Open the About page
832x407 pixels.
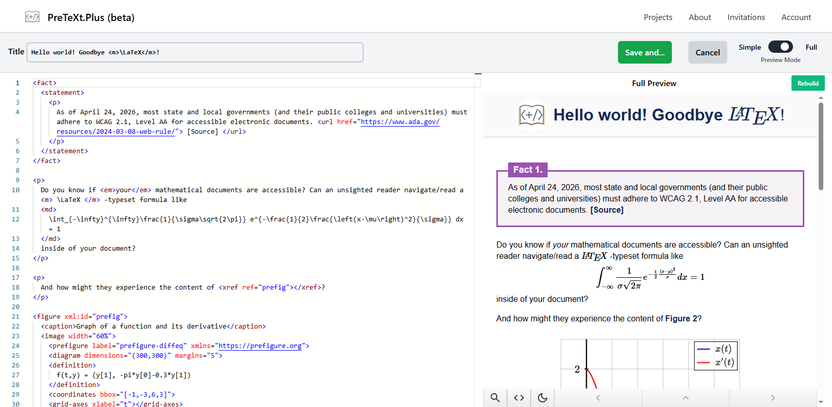(x=700, y=17)
